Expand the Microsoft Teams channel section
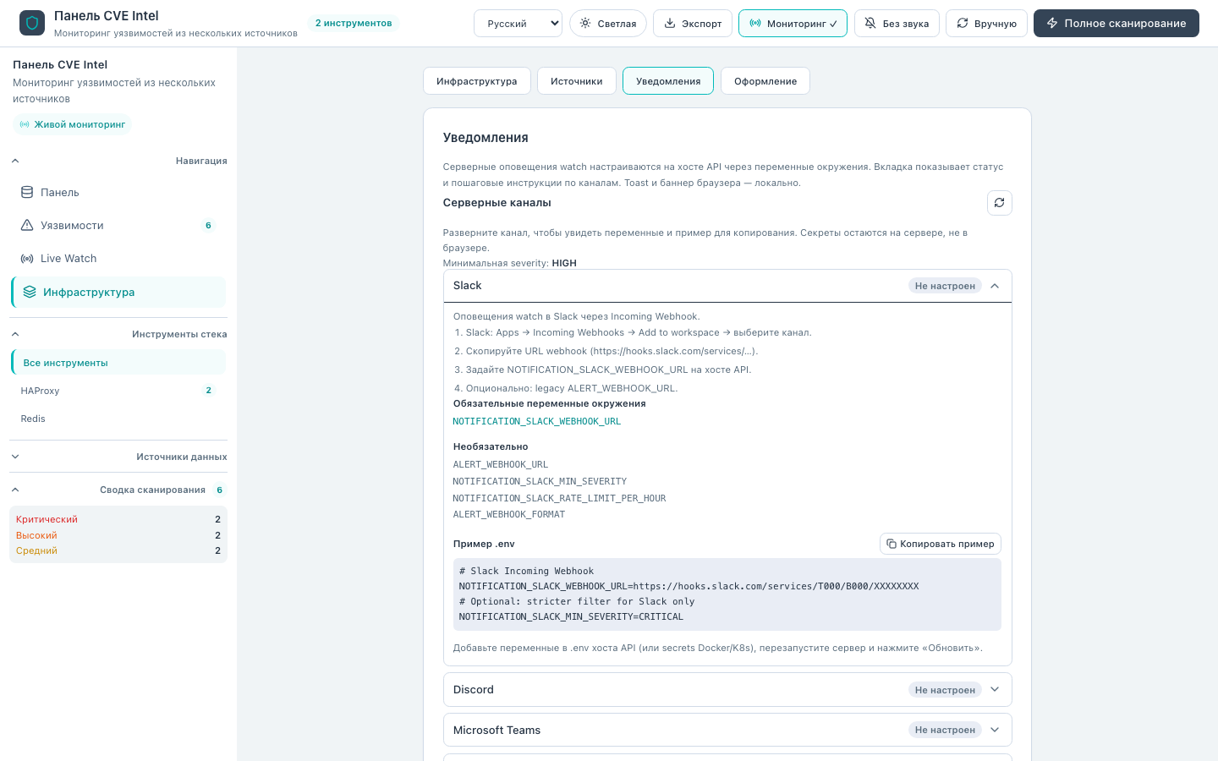The image size is (1218, 761). pyautogui.click(x=727, y=730)
